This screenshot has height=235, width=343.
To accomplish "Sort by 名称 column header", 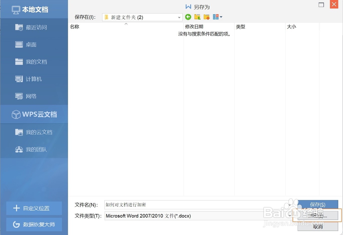I will [126, 27].
